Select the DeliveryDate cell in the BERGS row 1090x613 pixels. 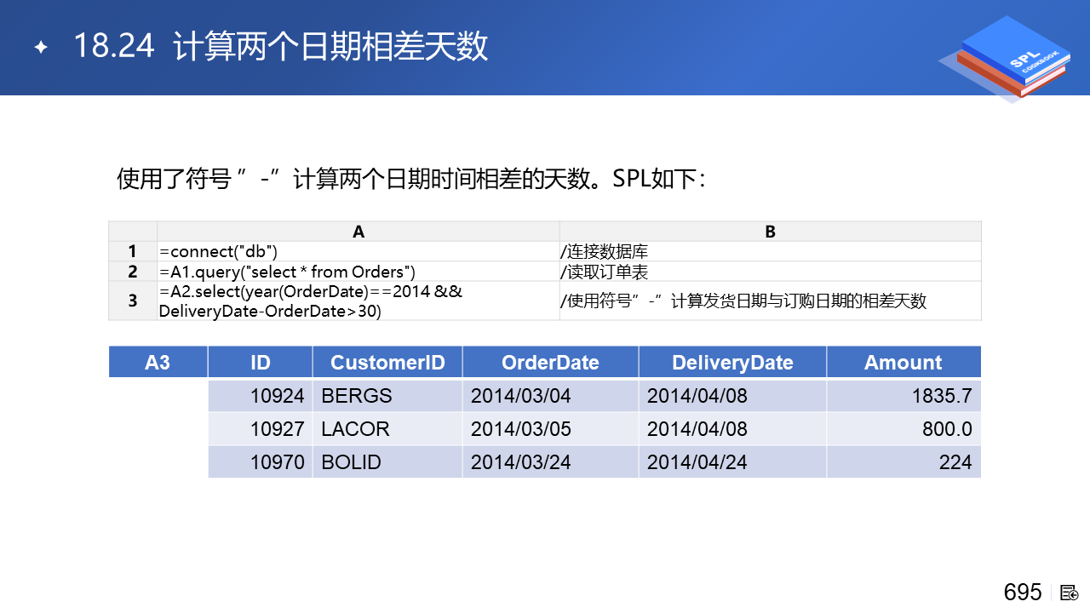pos(732,396)
